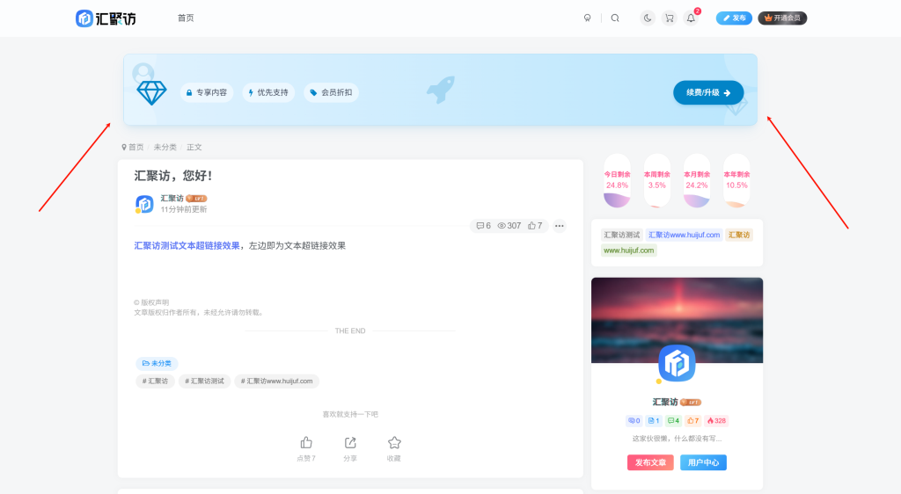Open the notification bell with 2 alerts
Image resolution: width=901 pixels, height=494 pixels.
coord(692,18)
